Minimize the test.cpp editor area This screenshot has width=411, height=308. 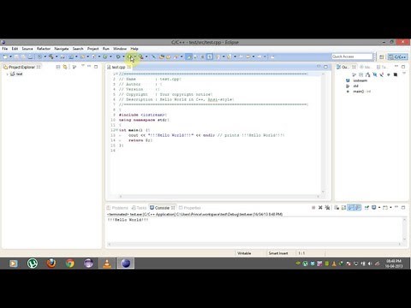(319, 67)
